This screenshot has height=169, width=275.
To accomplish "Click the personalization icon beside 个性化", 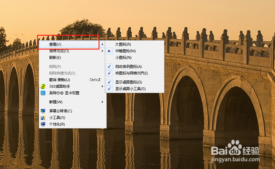I will pyautogui.click(x=43, y=124).
